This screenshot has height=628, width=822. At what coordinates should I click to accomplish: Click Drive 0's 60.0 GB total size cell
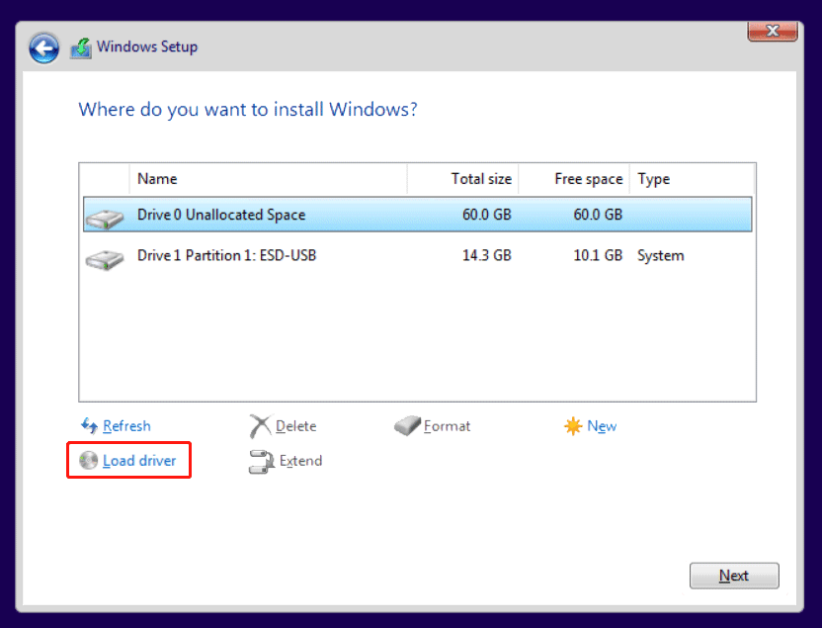coord(486,215)
